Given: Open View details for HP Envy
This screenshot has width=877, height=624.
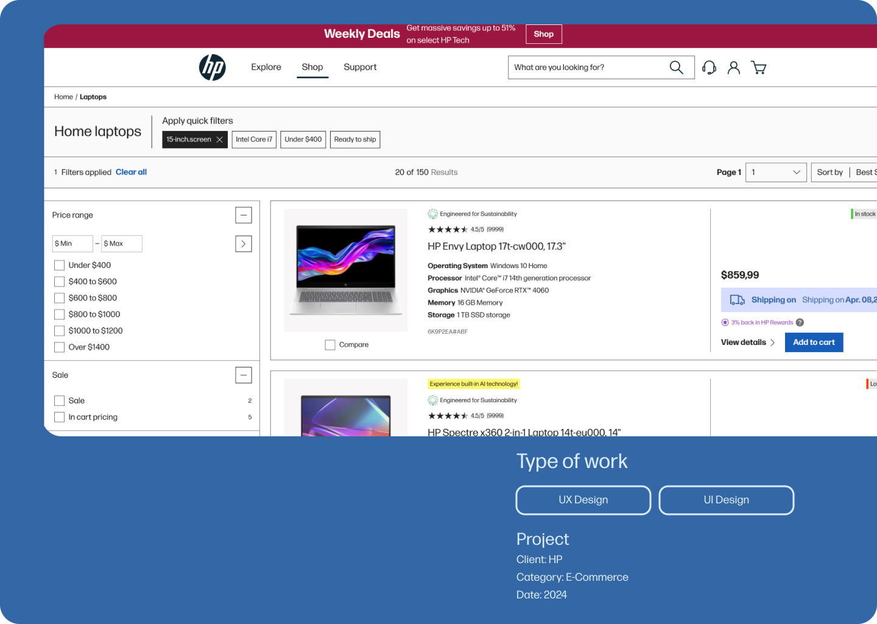Looking at the screenshot, I should [748, 342].
